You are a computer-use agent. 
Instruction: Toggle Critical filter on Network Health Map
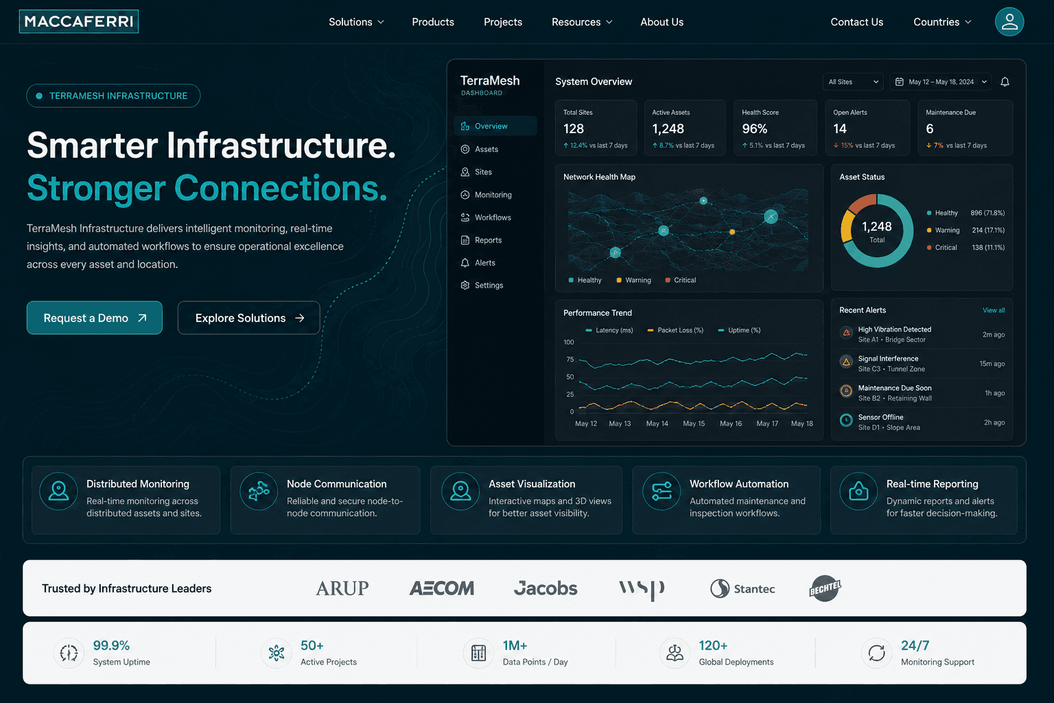[681, 280]
